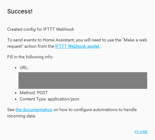Click the To send events sentence start

(18, 40)
